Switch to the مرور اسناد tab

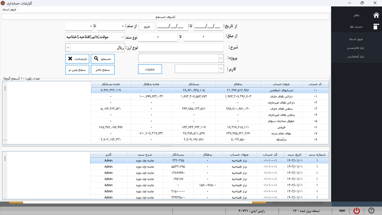(9, 9)
